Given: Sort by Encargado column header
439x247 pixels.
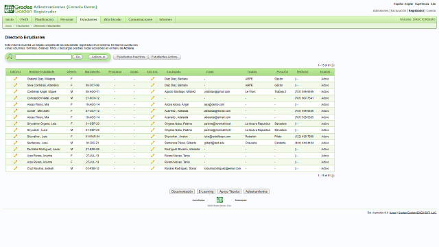Looking at the screenshot, I should (x=174, y=71).
